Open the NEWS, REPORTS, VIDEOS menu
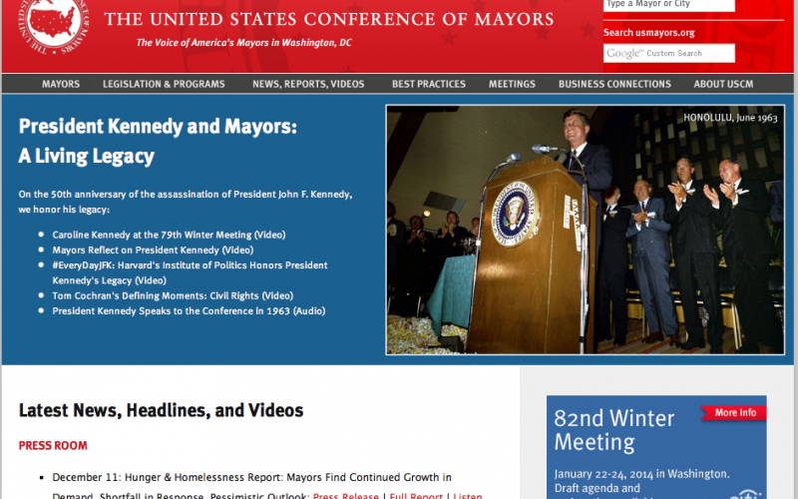This screenshot has width=798, height=499. pos(308,84)
